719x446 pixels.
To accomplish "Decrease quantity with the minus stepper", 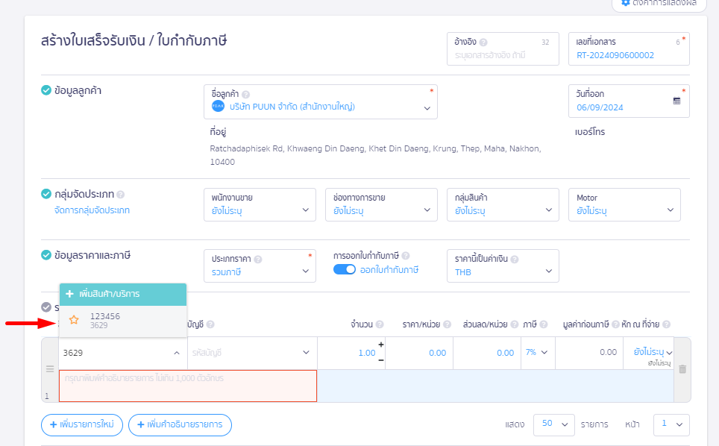I will [381, 360].
